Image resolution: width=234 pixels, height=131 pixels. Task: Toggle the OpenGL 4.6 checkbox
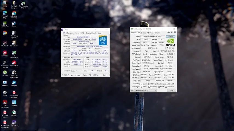(x=166, y=87)
